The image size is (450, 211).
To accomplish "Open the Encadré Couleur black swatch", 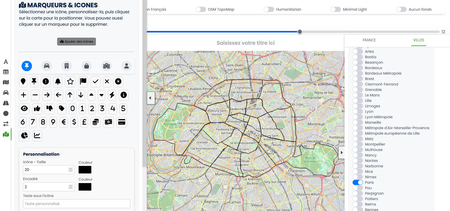I will (85, 187).
